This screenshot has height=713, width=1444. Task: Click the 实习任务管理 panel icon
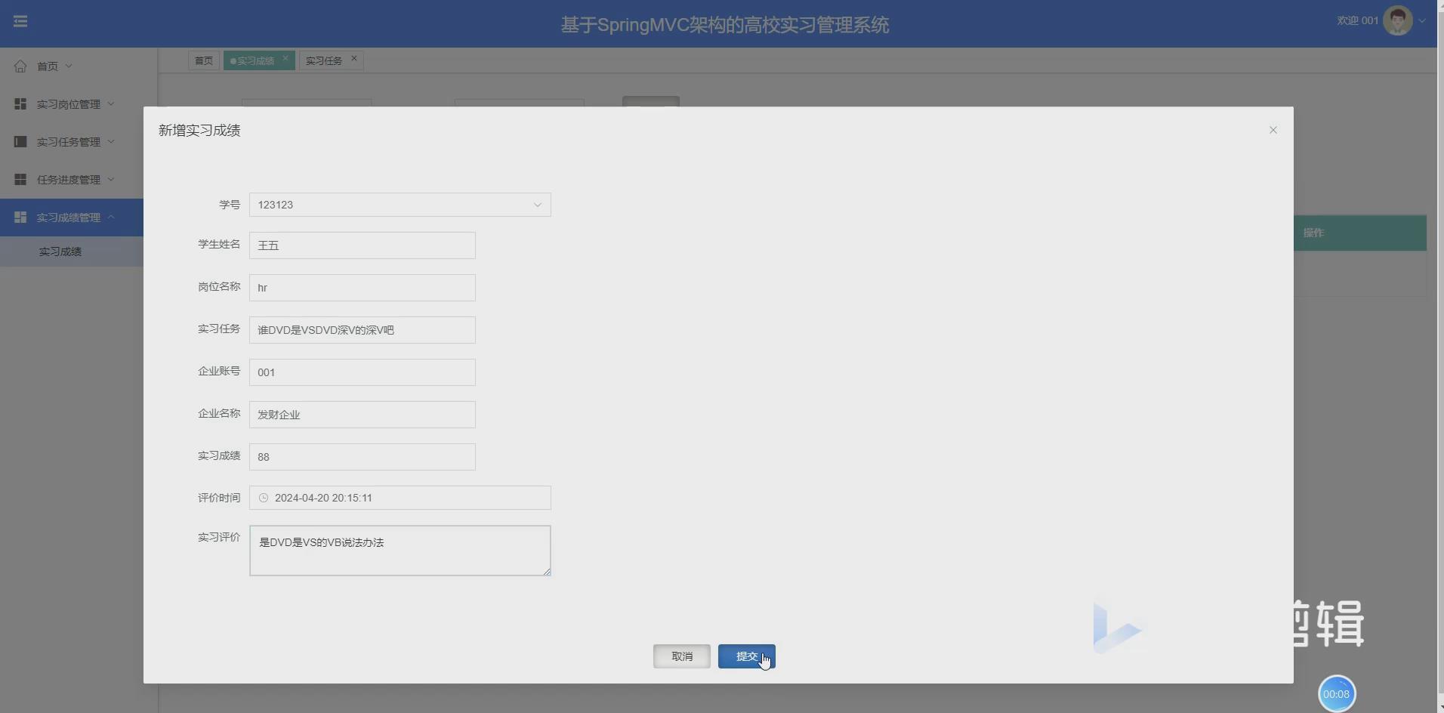tap(20, 142)
